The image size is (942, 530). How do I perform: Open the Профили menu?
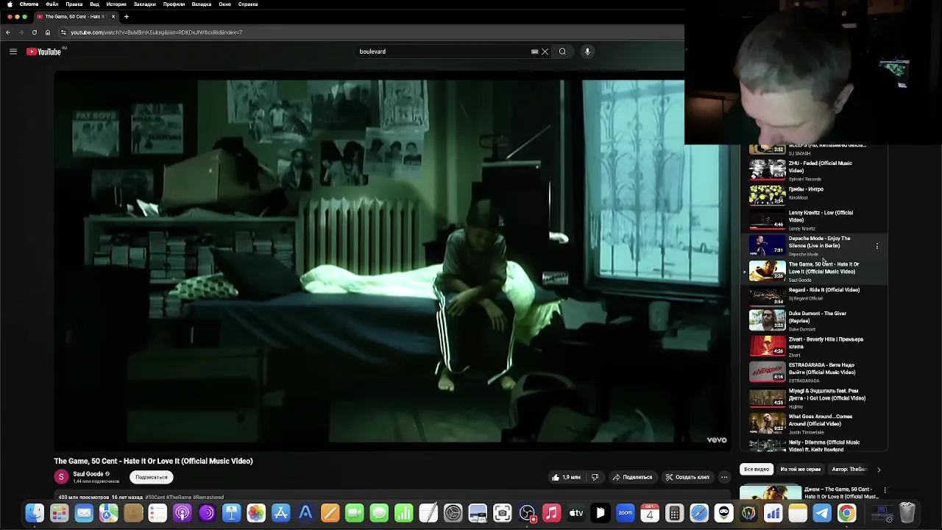tap(174, 4)
